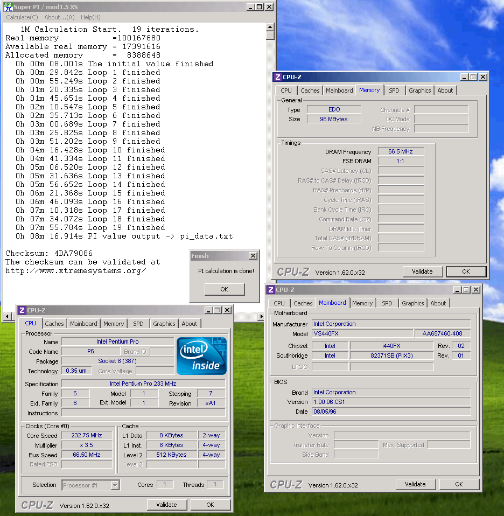Image resolution: width=504 pixels, height=516 pixels.
Task: Click OK in the CPU-Z Mainboard window
Action: click(459, 484)
